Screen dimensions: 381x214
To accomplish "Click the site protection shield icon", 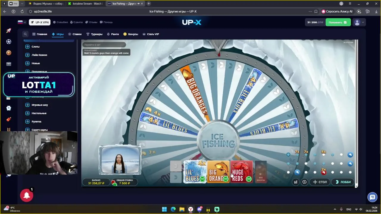I will pos(30,11).
